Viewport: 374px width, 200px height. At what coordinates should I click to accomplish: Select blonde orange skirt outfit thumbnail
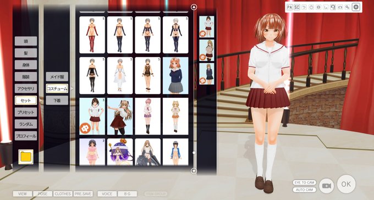[x=175, y=116]
